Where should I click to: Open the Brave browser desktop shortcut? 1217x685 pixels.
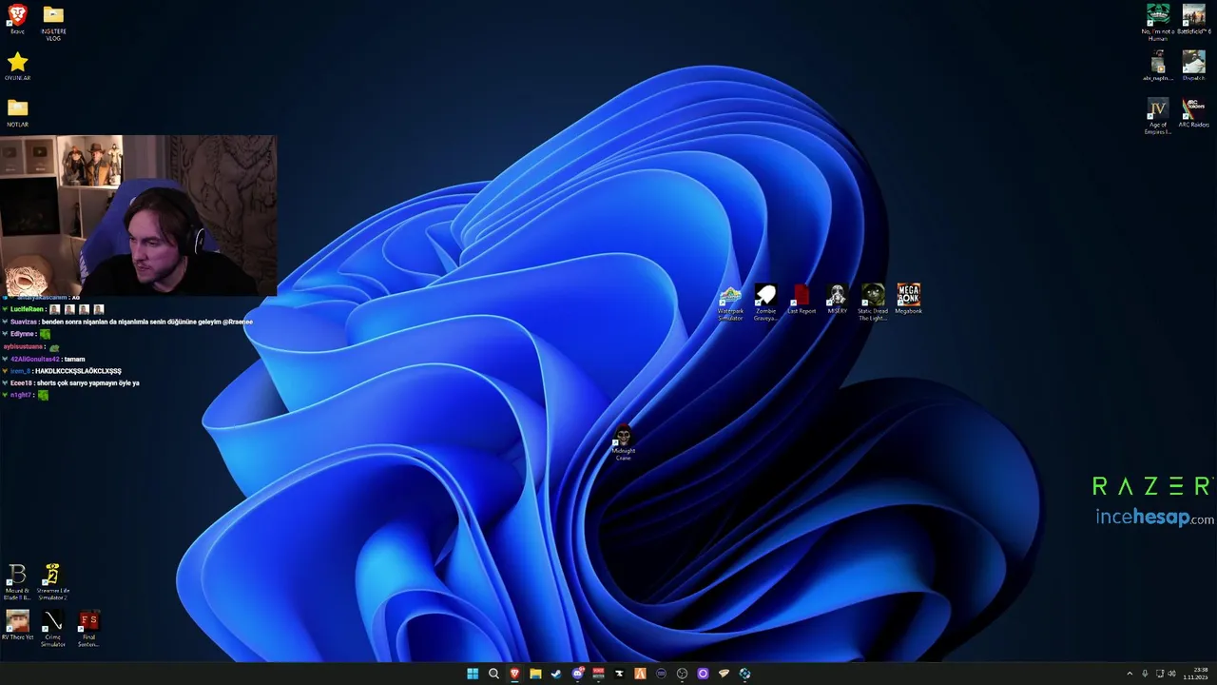17,19
